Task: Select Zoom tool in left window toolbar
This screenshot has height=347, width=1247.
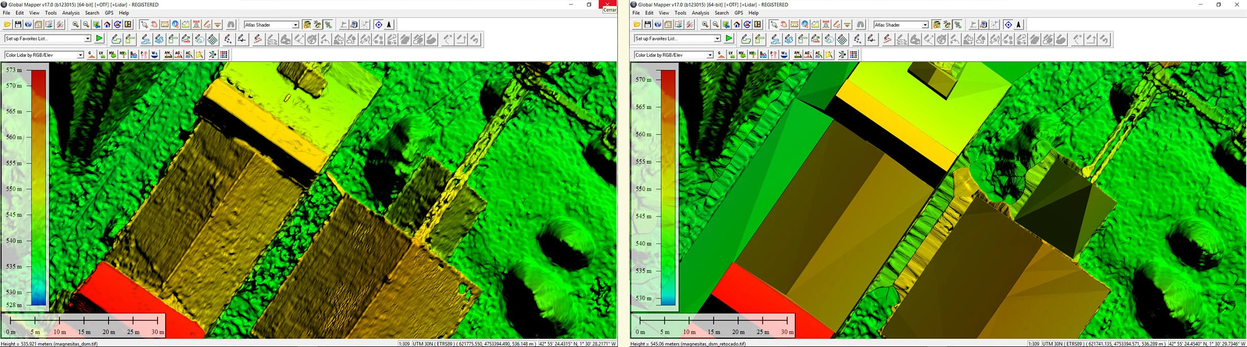Action: point(144,24)
